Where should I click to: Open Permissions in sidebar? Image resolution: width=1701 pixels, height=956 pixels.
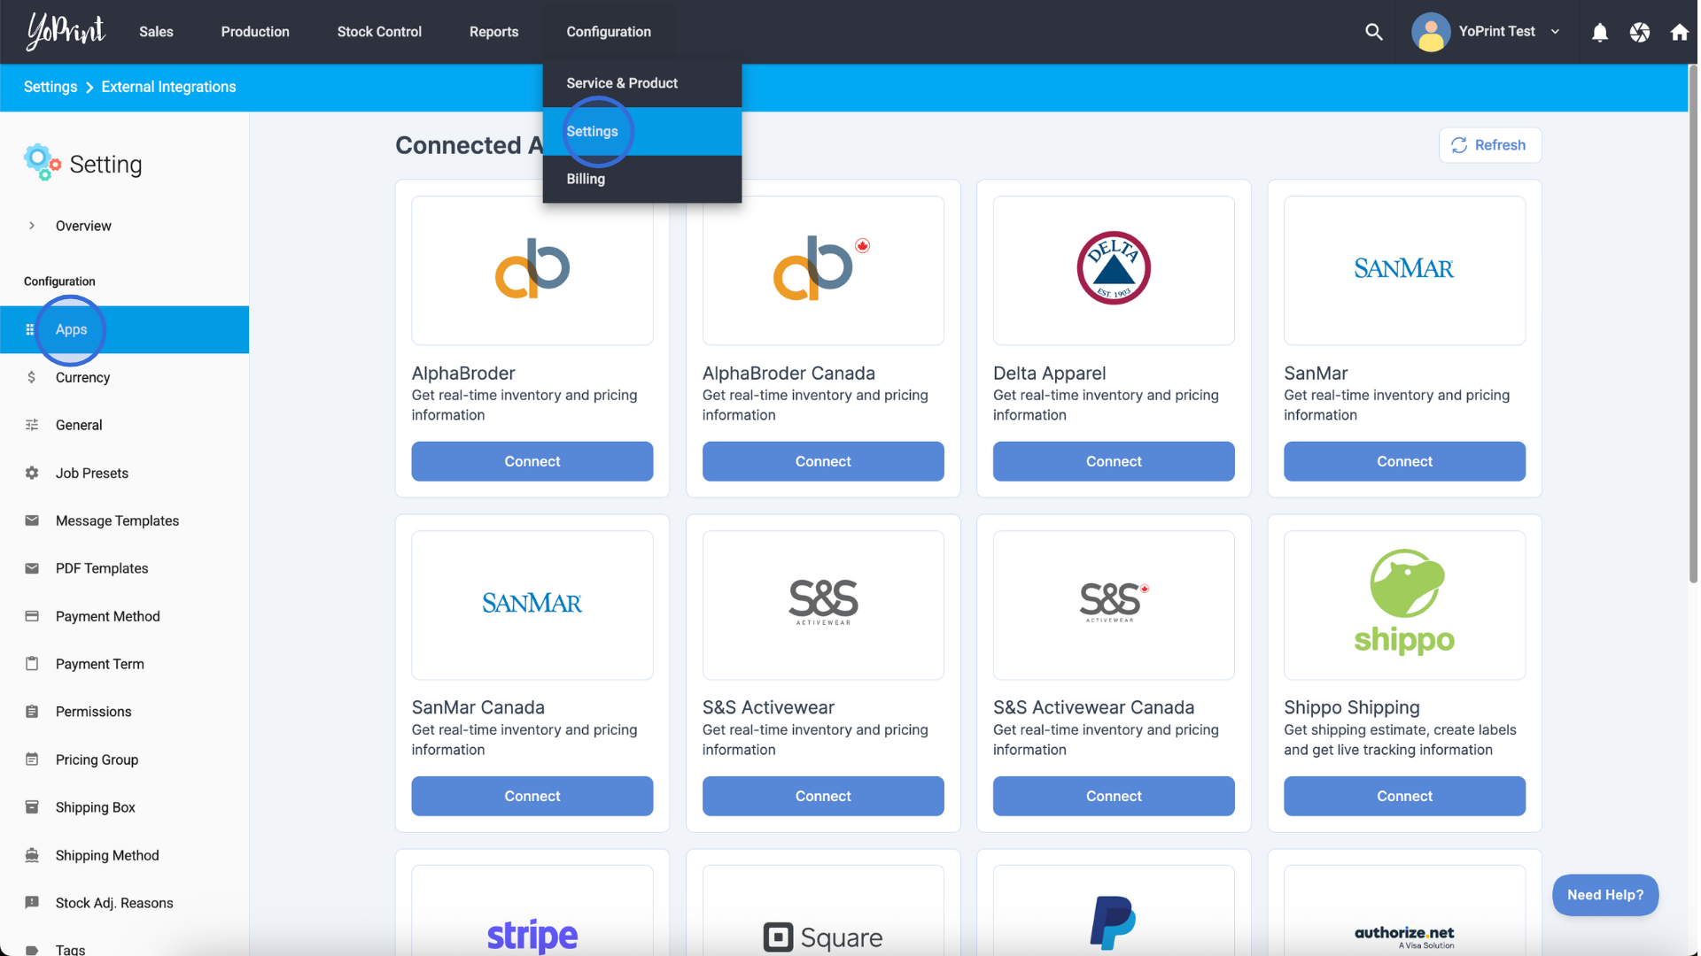click(124, 712)
